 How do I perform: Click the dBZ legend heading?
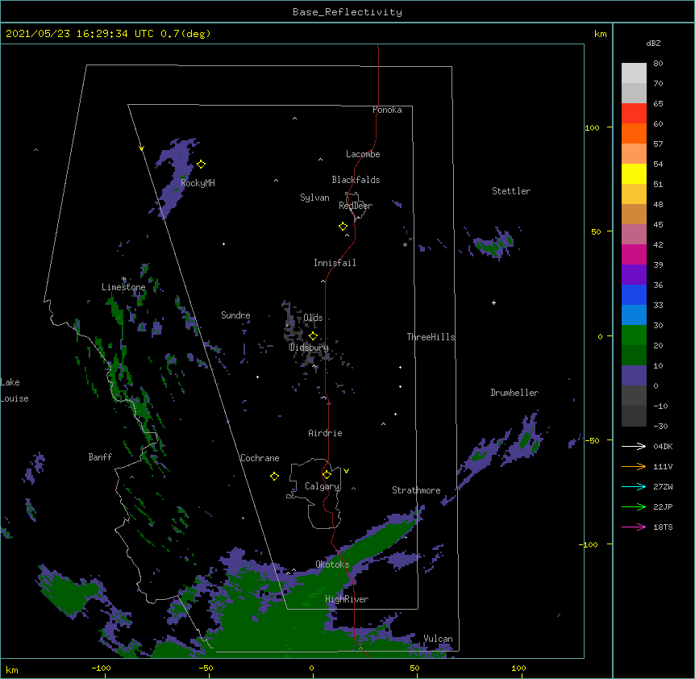tap(653, 43)
